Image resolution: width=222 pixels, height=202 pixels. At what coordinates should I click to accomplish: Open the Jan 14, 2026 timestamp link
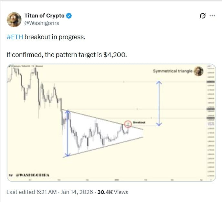77,192
